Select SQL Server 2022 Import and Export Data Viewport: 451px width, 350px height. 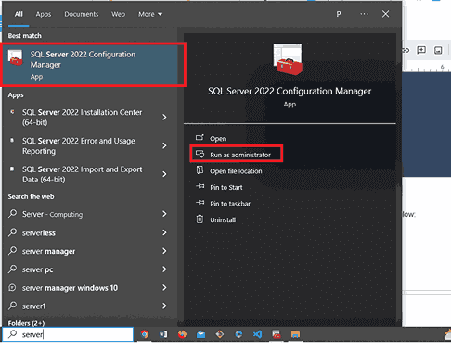click(82, 174)
